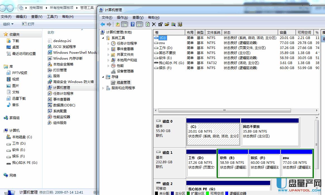Toggle the show/hide console tree button
This screenshot has width=325, height=195.
coord(124,24)
